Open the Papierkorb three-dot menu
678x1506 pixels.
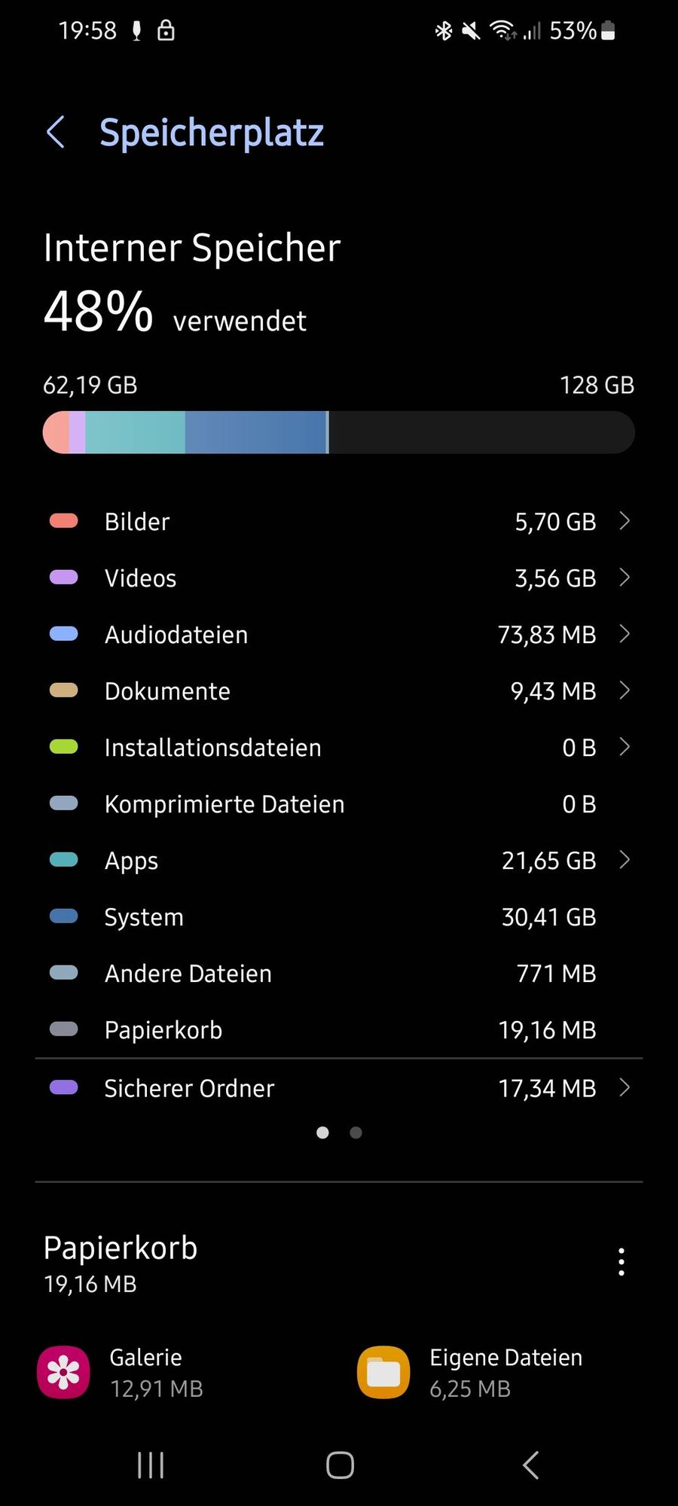coord(621,1262)
